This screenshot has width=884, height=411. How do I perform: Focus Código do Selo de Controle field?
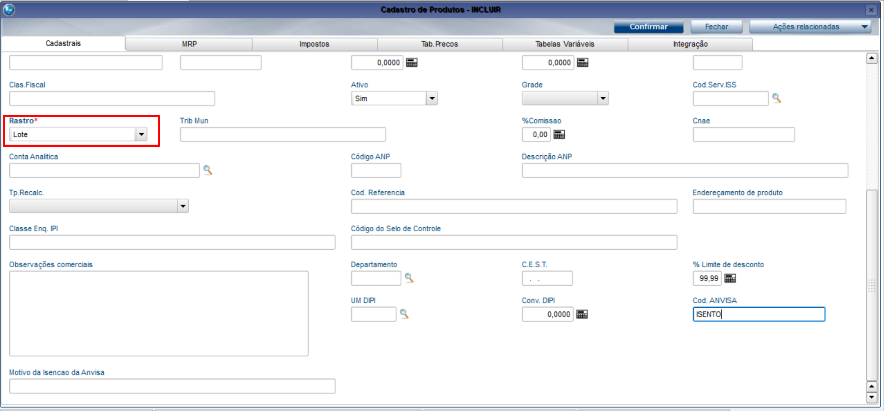click(514, 242)
